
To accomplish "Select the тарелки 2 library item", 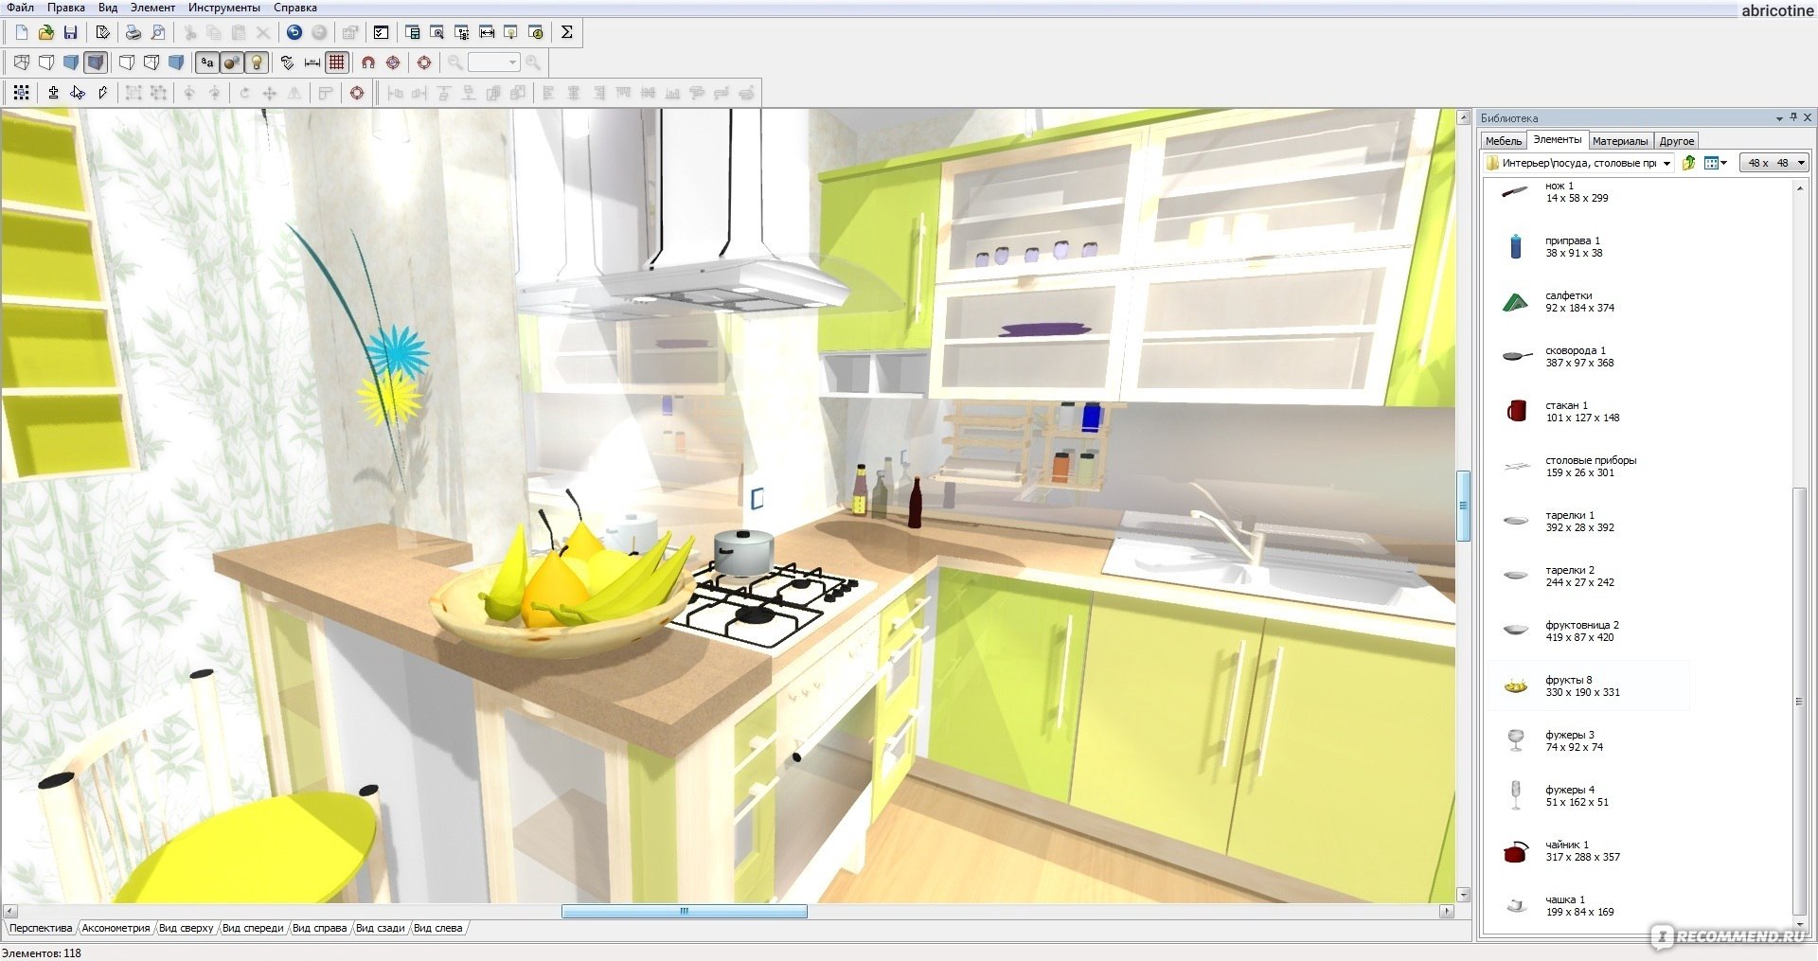I will click(1588, 577).
